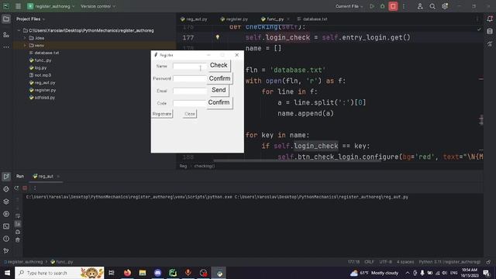Open the Problems tool window icon
This screenshot has height=279, width=496.
(x=6, y=239)
